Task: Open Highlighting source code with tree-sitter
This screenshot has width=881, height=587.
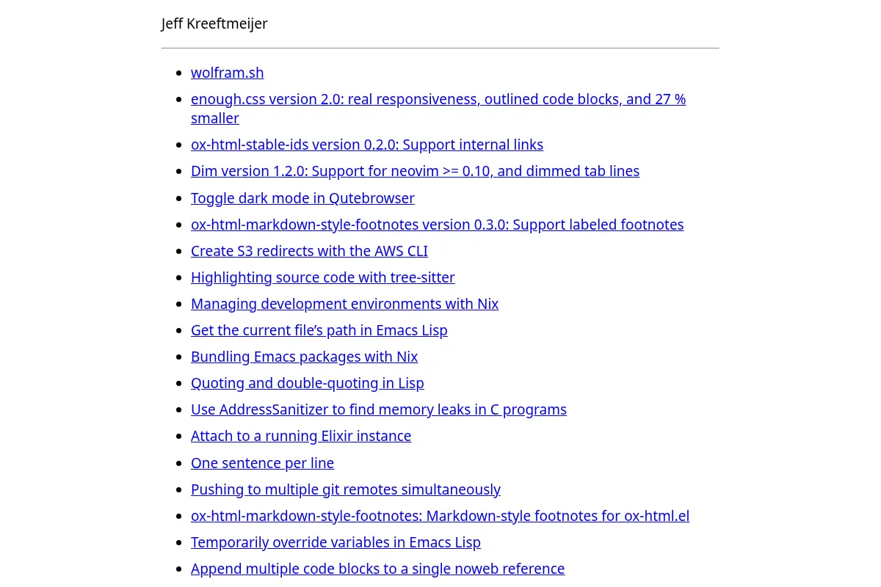Action: pos(323,277)
